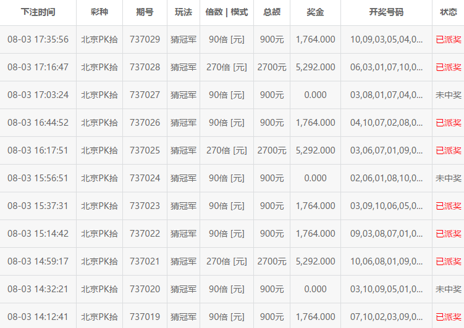
Task: Click 0.000 prize in row 737027
Action: click(x=315, y=95)
